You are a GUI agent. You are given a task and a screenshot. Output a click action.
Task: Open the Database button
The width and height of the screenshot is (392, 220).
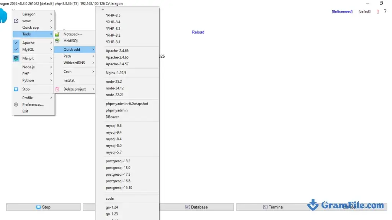[196, 207]
